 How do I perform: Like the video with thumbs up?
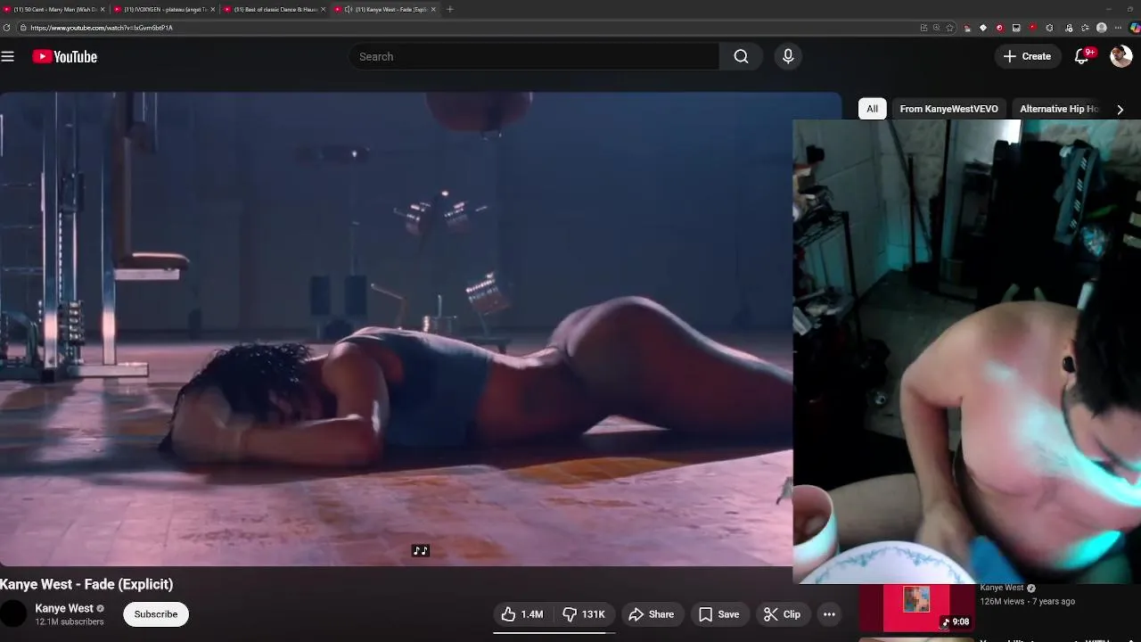click(522, 614)
